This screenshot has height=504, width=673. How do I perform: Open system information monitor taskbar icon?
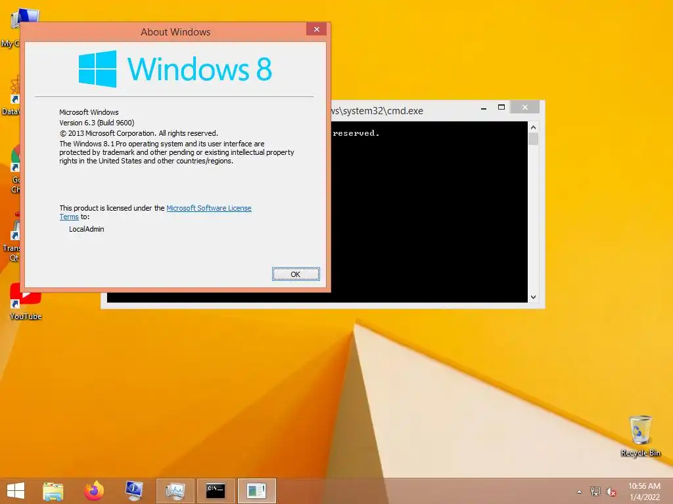134,491
